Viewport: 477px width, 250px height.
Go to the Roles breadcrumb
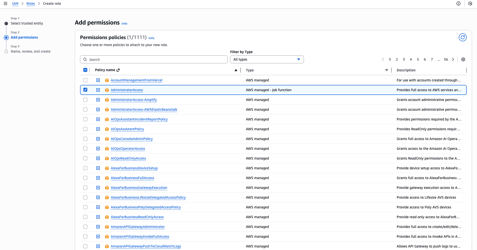coord(31,4)
